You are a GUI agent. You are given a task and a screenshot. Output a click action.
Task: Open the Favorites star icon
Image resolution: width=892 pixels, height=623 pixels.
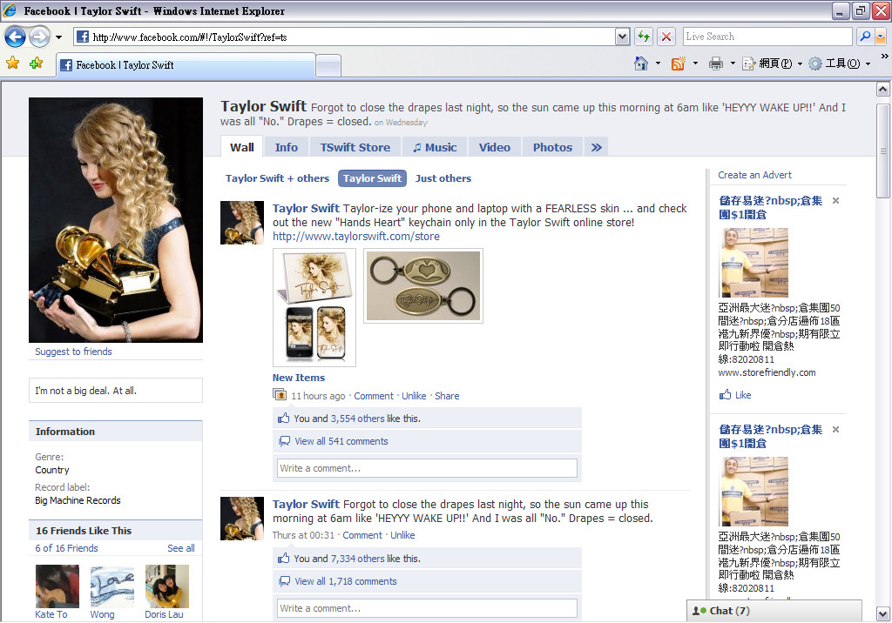coord(12,64)
